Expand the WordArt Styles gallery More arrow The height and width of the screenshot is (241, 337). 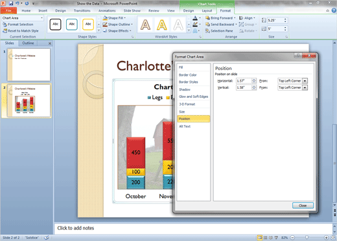click(189, 30)
